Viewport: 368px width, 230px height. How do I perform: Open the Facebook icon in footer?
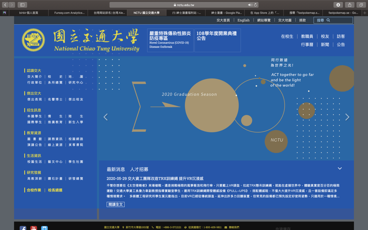[23, 228]
